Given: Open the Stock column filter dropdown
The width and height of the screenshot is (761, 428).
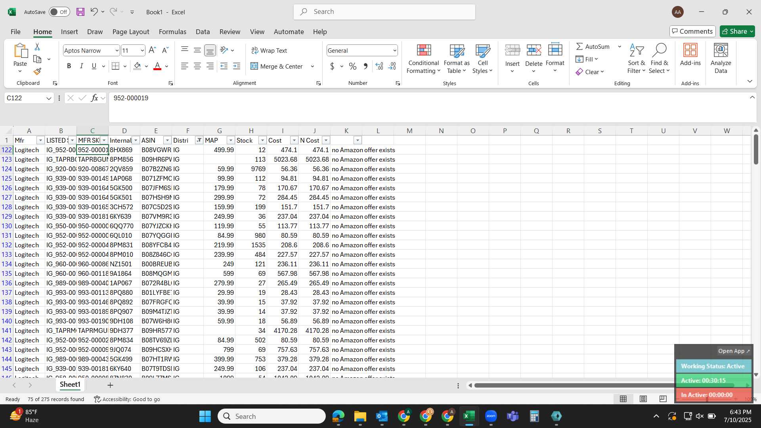Looking at the screenshot, I should coord(262,140).
